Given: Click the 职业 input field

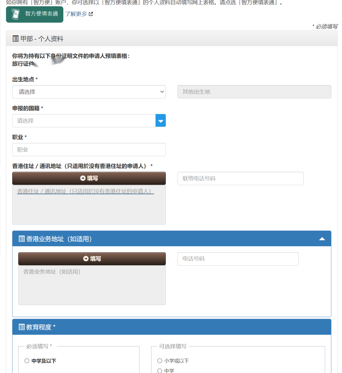Looking at the screenshot, I should pos(89,150).
